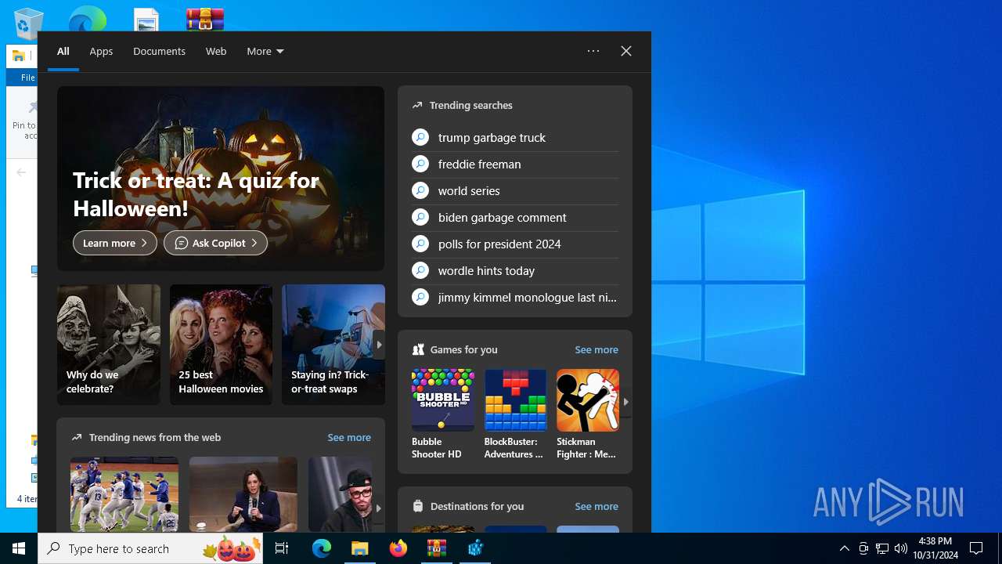Switch to the All tab

tap(63, 51)
